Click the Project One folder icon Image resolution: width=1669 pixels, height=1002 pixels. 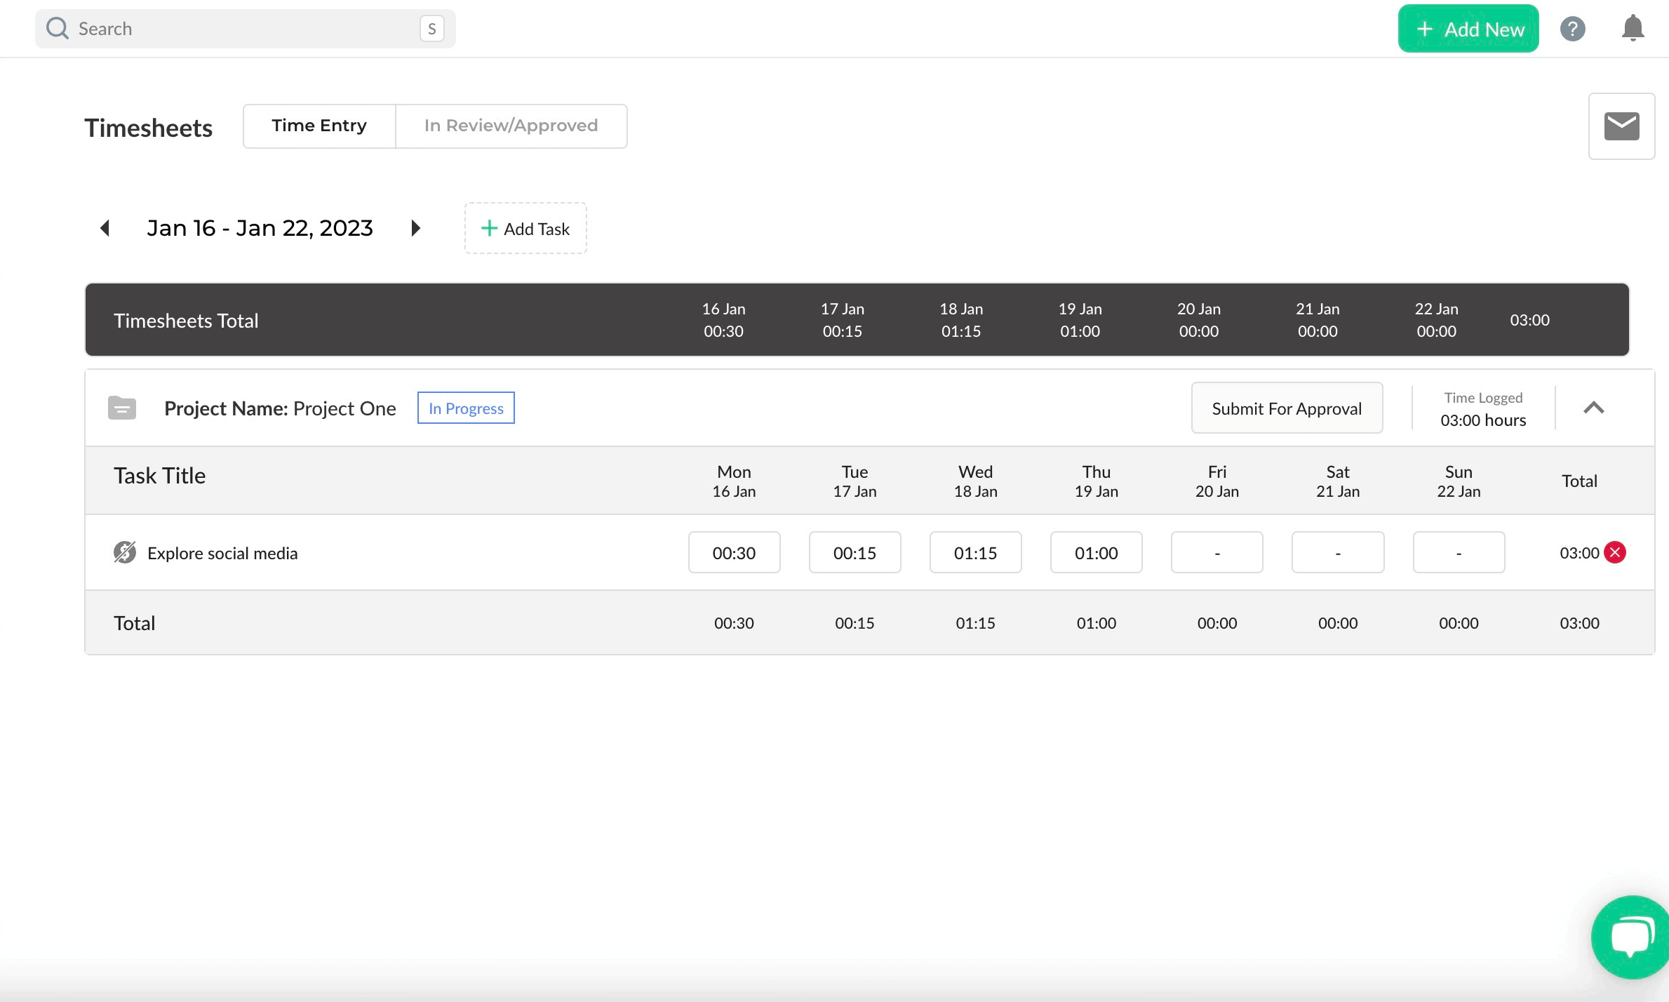pos(122,408)
